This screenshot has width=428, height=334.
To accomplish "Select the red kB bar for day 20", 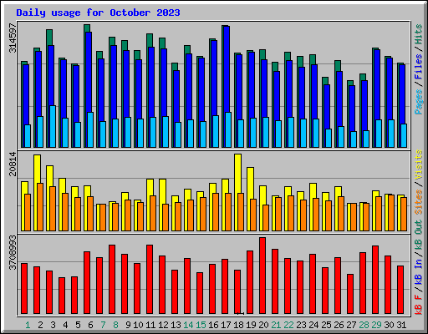I will click(262, 276).
